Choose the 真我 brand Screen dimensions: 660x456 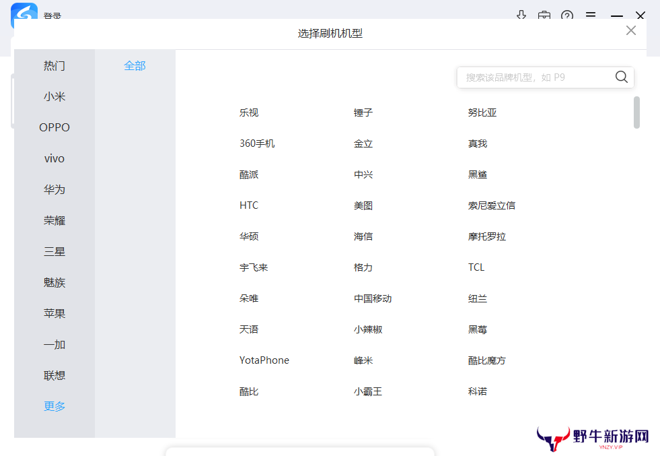[x=477, y=143]
